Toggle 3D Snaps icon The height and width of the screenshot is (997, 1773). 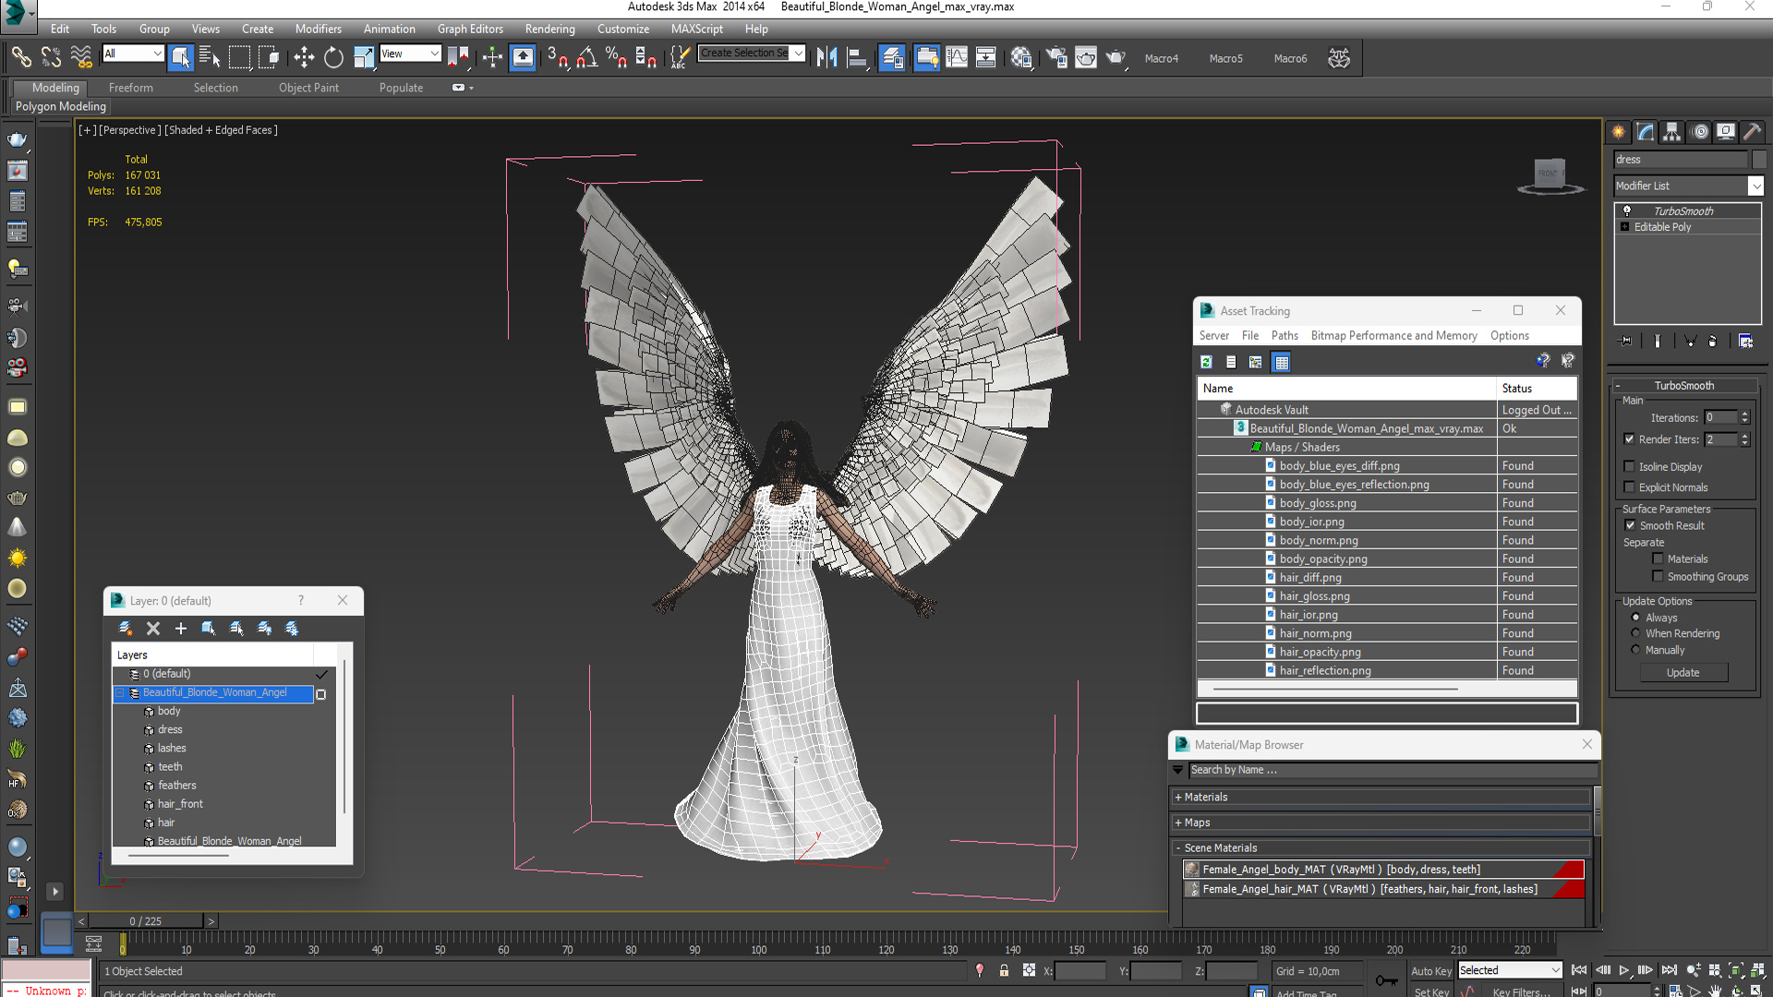557,57
